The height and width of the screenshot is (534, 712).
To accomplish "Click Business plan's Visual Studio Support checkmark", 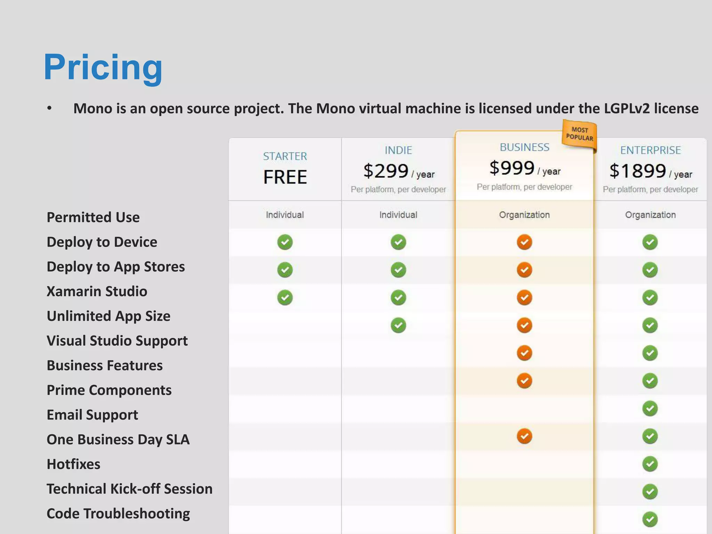I will (x=524, y=353).
